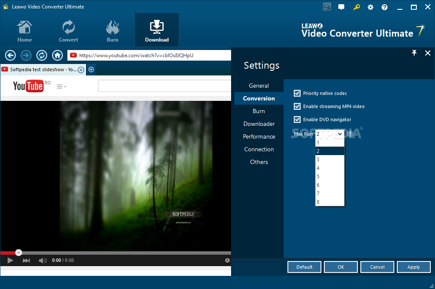Click the Apply button
435x289 pixels.
point(414,267)
